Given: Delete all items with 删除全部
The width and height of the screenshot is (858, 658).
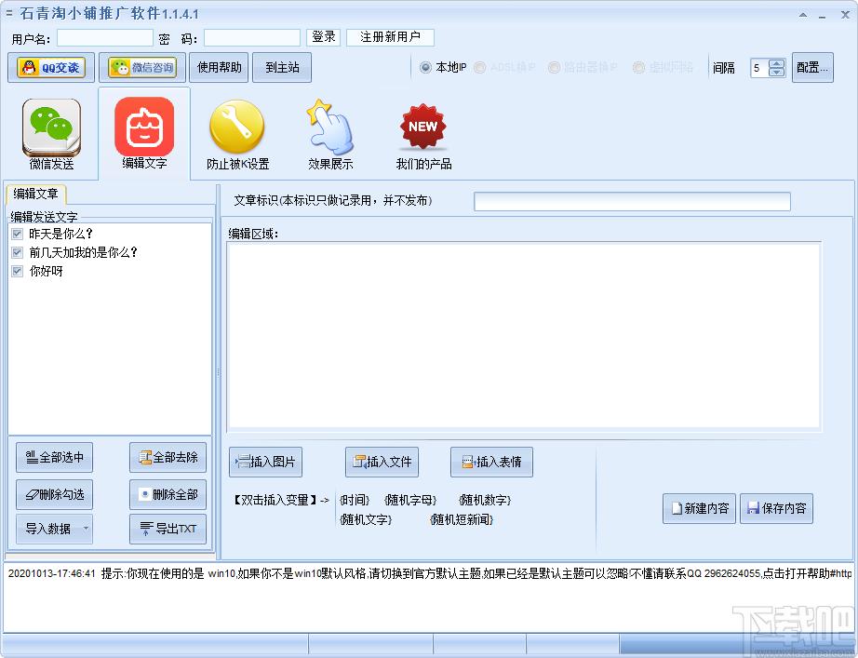Looking at the screenshot, I should (168, 494).
